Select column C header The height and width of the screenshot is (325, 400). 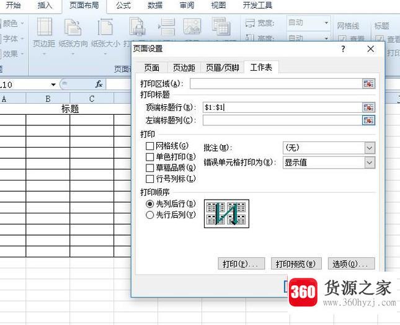pos(92,99)
